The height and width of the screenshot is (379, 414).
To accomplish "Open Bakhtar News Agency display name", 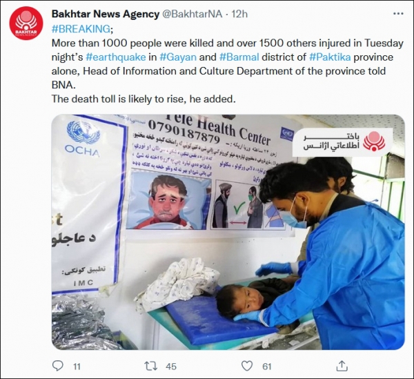I will pos(106,14).
